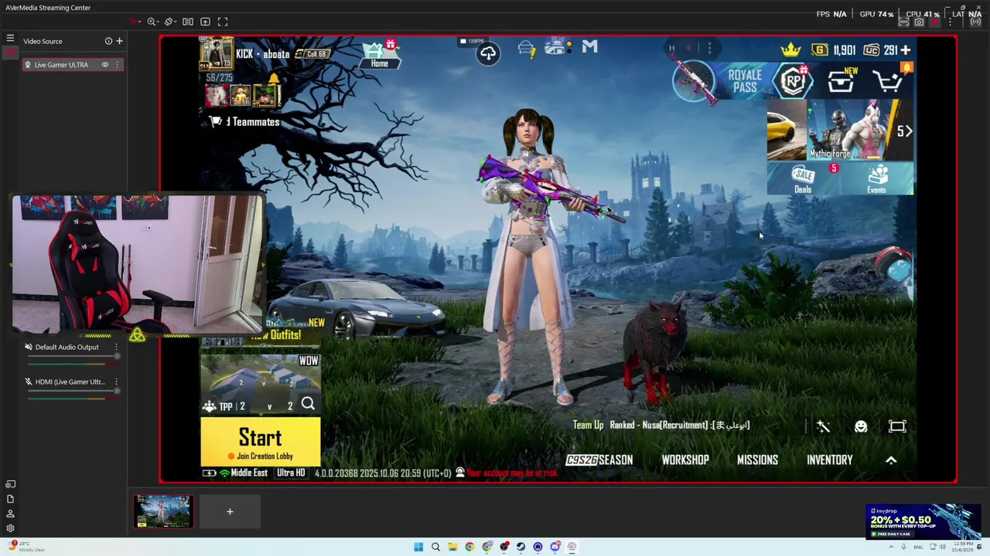Click the pop-out preview toolbar icon
The width and height of the screenshot is (990, 556).
click(205, 22)
